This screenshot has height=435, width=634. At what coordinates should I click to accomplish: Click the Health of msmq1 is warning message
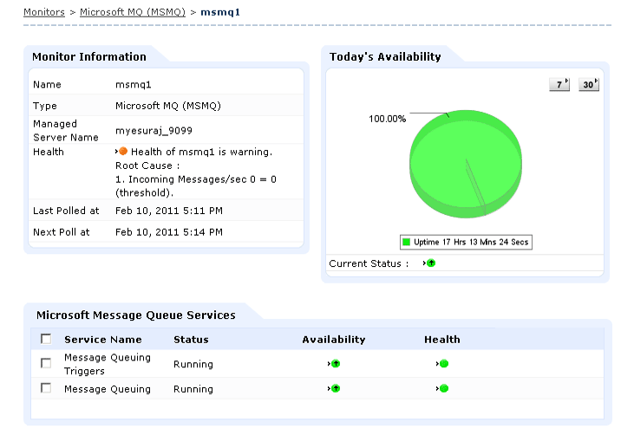(202, 152)
